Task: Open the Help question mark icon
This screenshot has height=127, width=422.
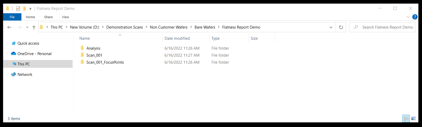Action: (415, 17)
